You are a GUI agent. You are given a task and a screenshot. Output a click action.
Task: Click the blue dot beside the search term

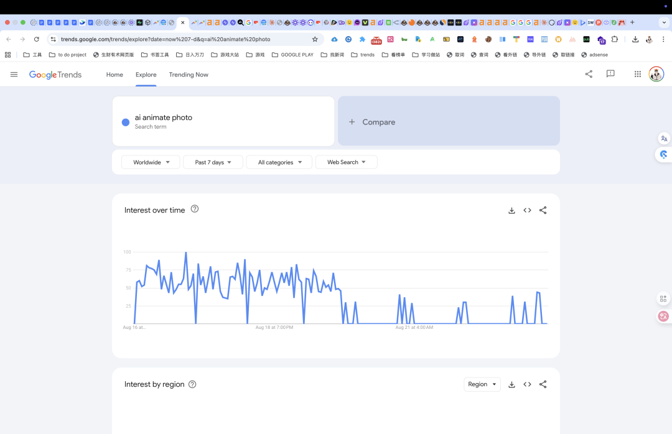point(126,122)
